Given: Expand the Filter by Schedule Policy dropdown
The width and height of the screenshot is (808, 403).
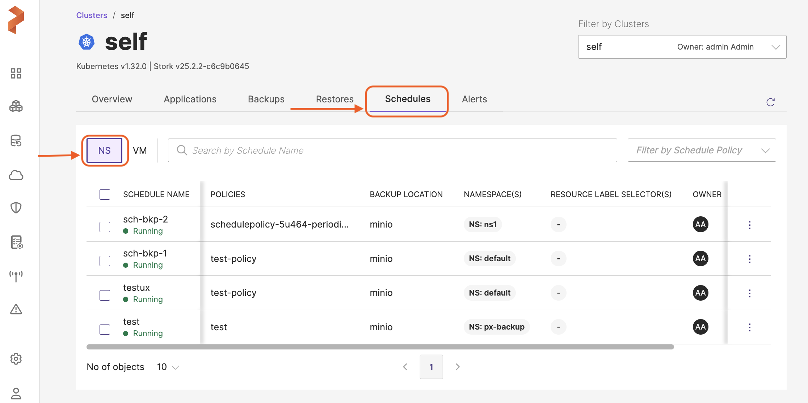Looking at the screenshot, I should coord(701,150).
